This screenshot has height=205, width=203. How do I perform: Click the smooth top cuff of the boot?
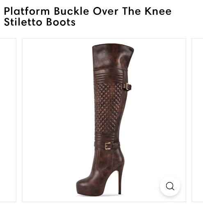[x=113, y=57]
